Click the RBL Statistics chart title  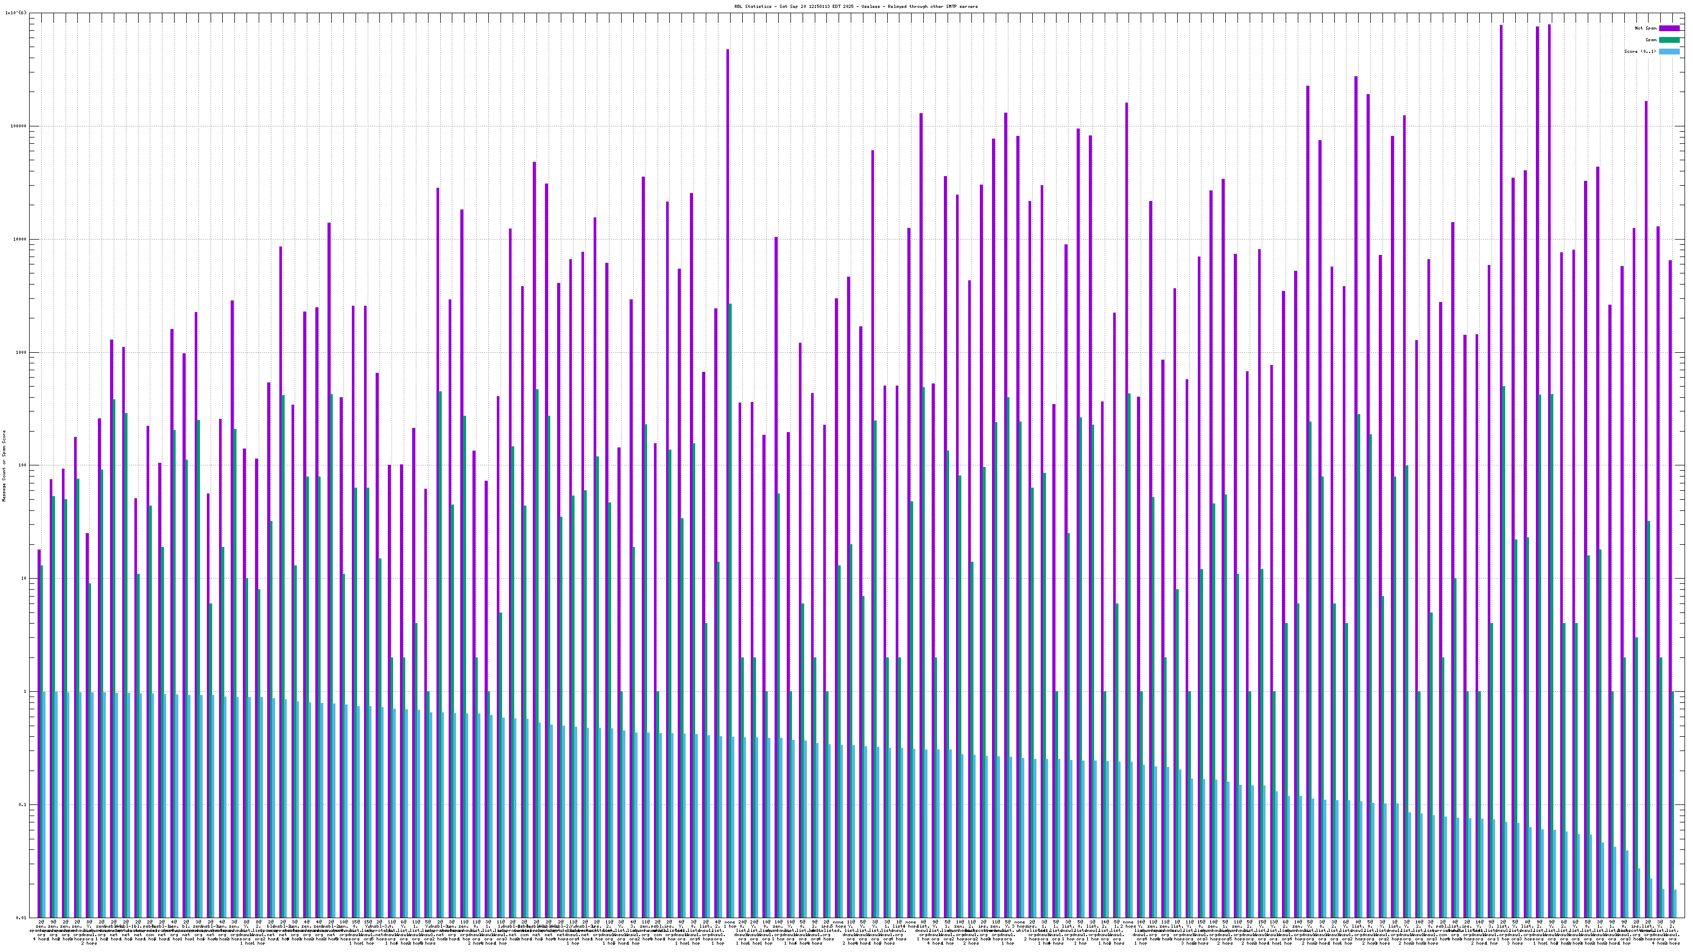tap(855, 6)
